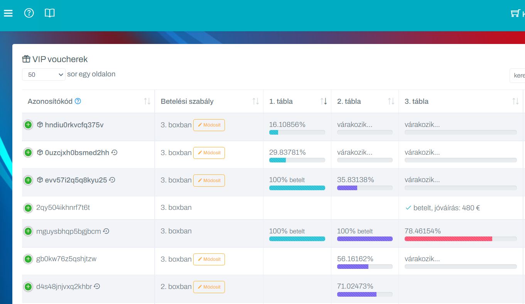The width and height of the screenshot is (525, 304).
Task: Expand row gb0kw76z5qshjtzw with plus icon
Action: [x=28, y=259]
